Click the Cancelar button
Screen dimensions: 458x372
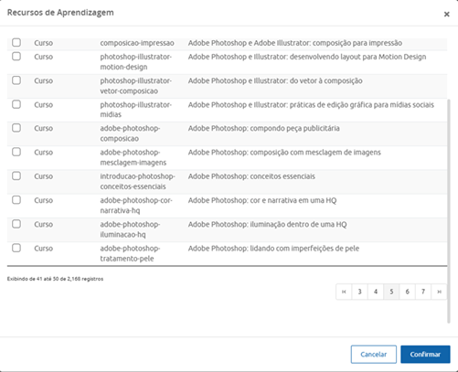point(374,355)
